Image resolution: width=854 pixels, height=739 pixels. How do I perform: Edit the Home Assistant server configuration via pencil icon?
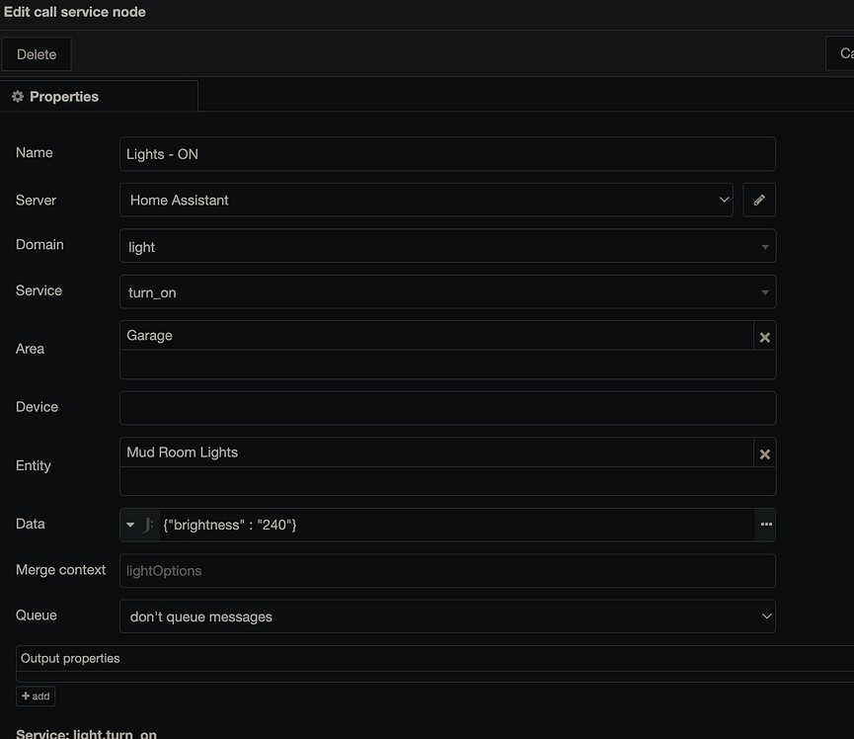[758, 199]
